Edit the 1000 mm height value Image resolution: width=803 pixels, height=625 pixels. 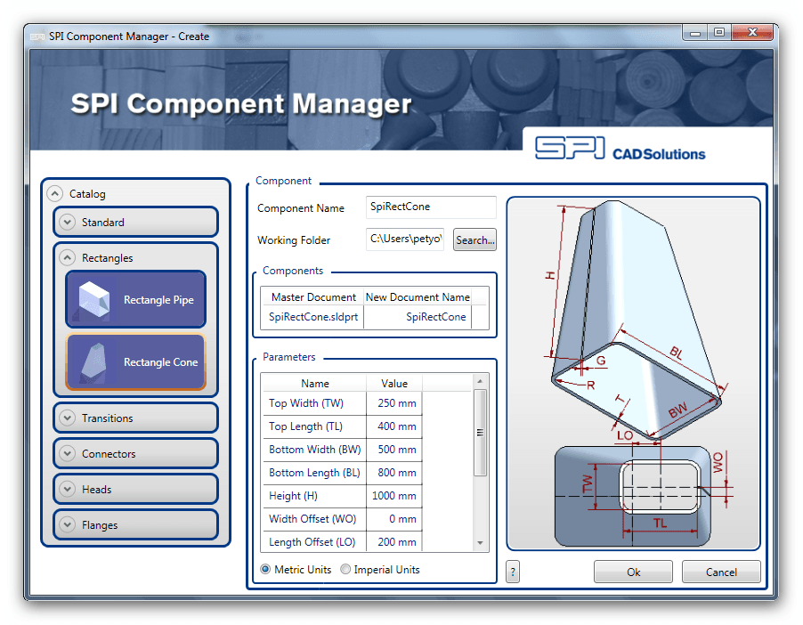pyautogui.click(x=394, y=495)
